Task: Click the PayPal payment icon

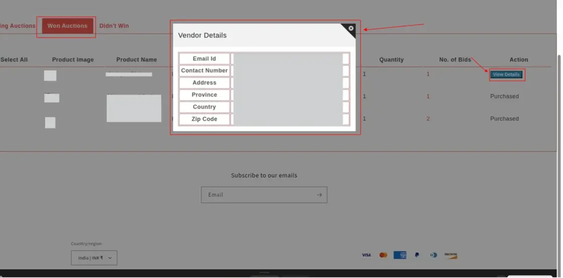Action: pyautogui.click(x=417, y=255)
